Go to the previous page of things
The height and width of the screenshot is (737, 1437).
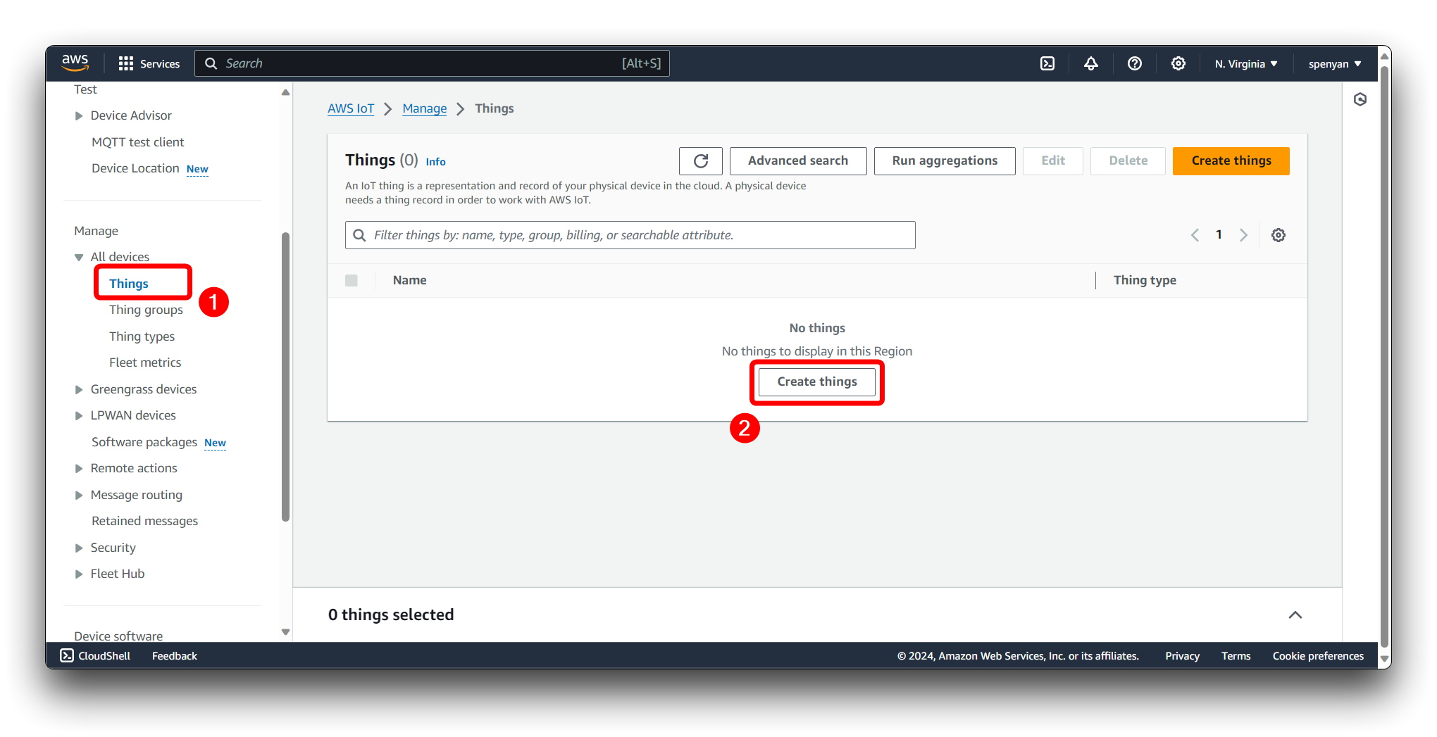(x=1195, y=235)
